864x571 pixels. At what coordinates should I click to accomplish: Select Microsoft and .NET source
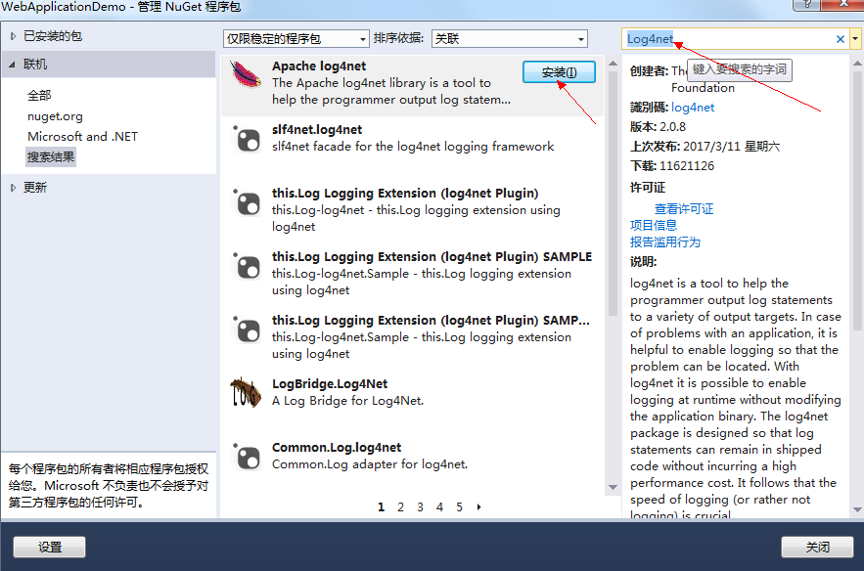coord(82,137)
